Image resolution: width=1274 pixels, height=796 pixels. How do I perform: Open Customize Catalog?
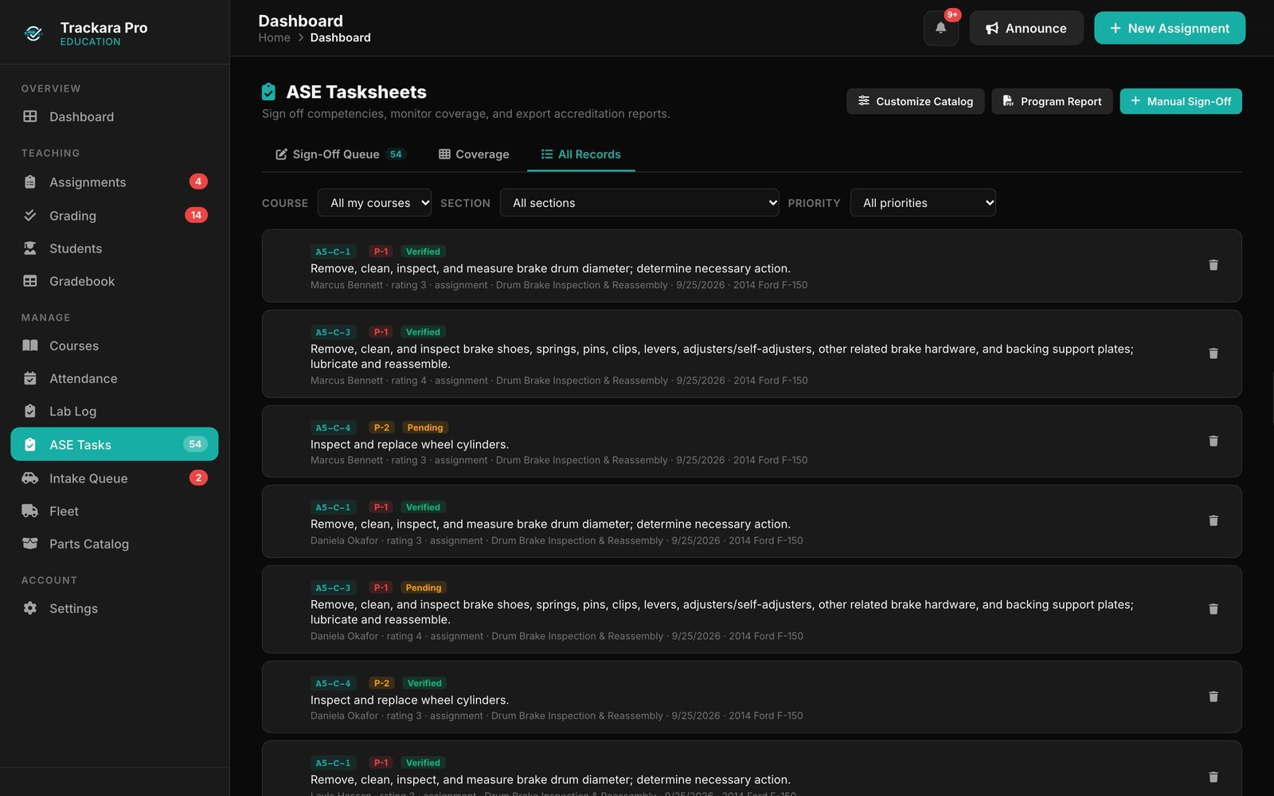click(x=915, y=101)
